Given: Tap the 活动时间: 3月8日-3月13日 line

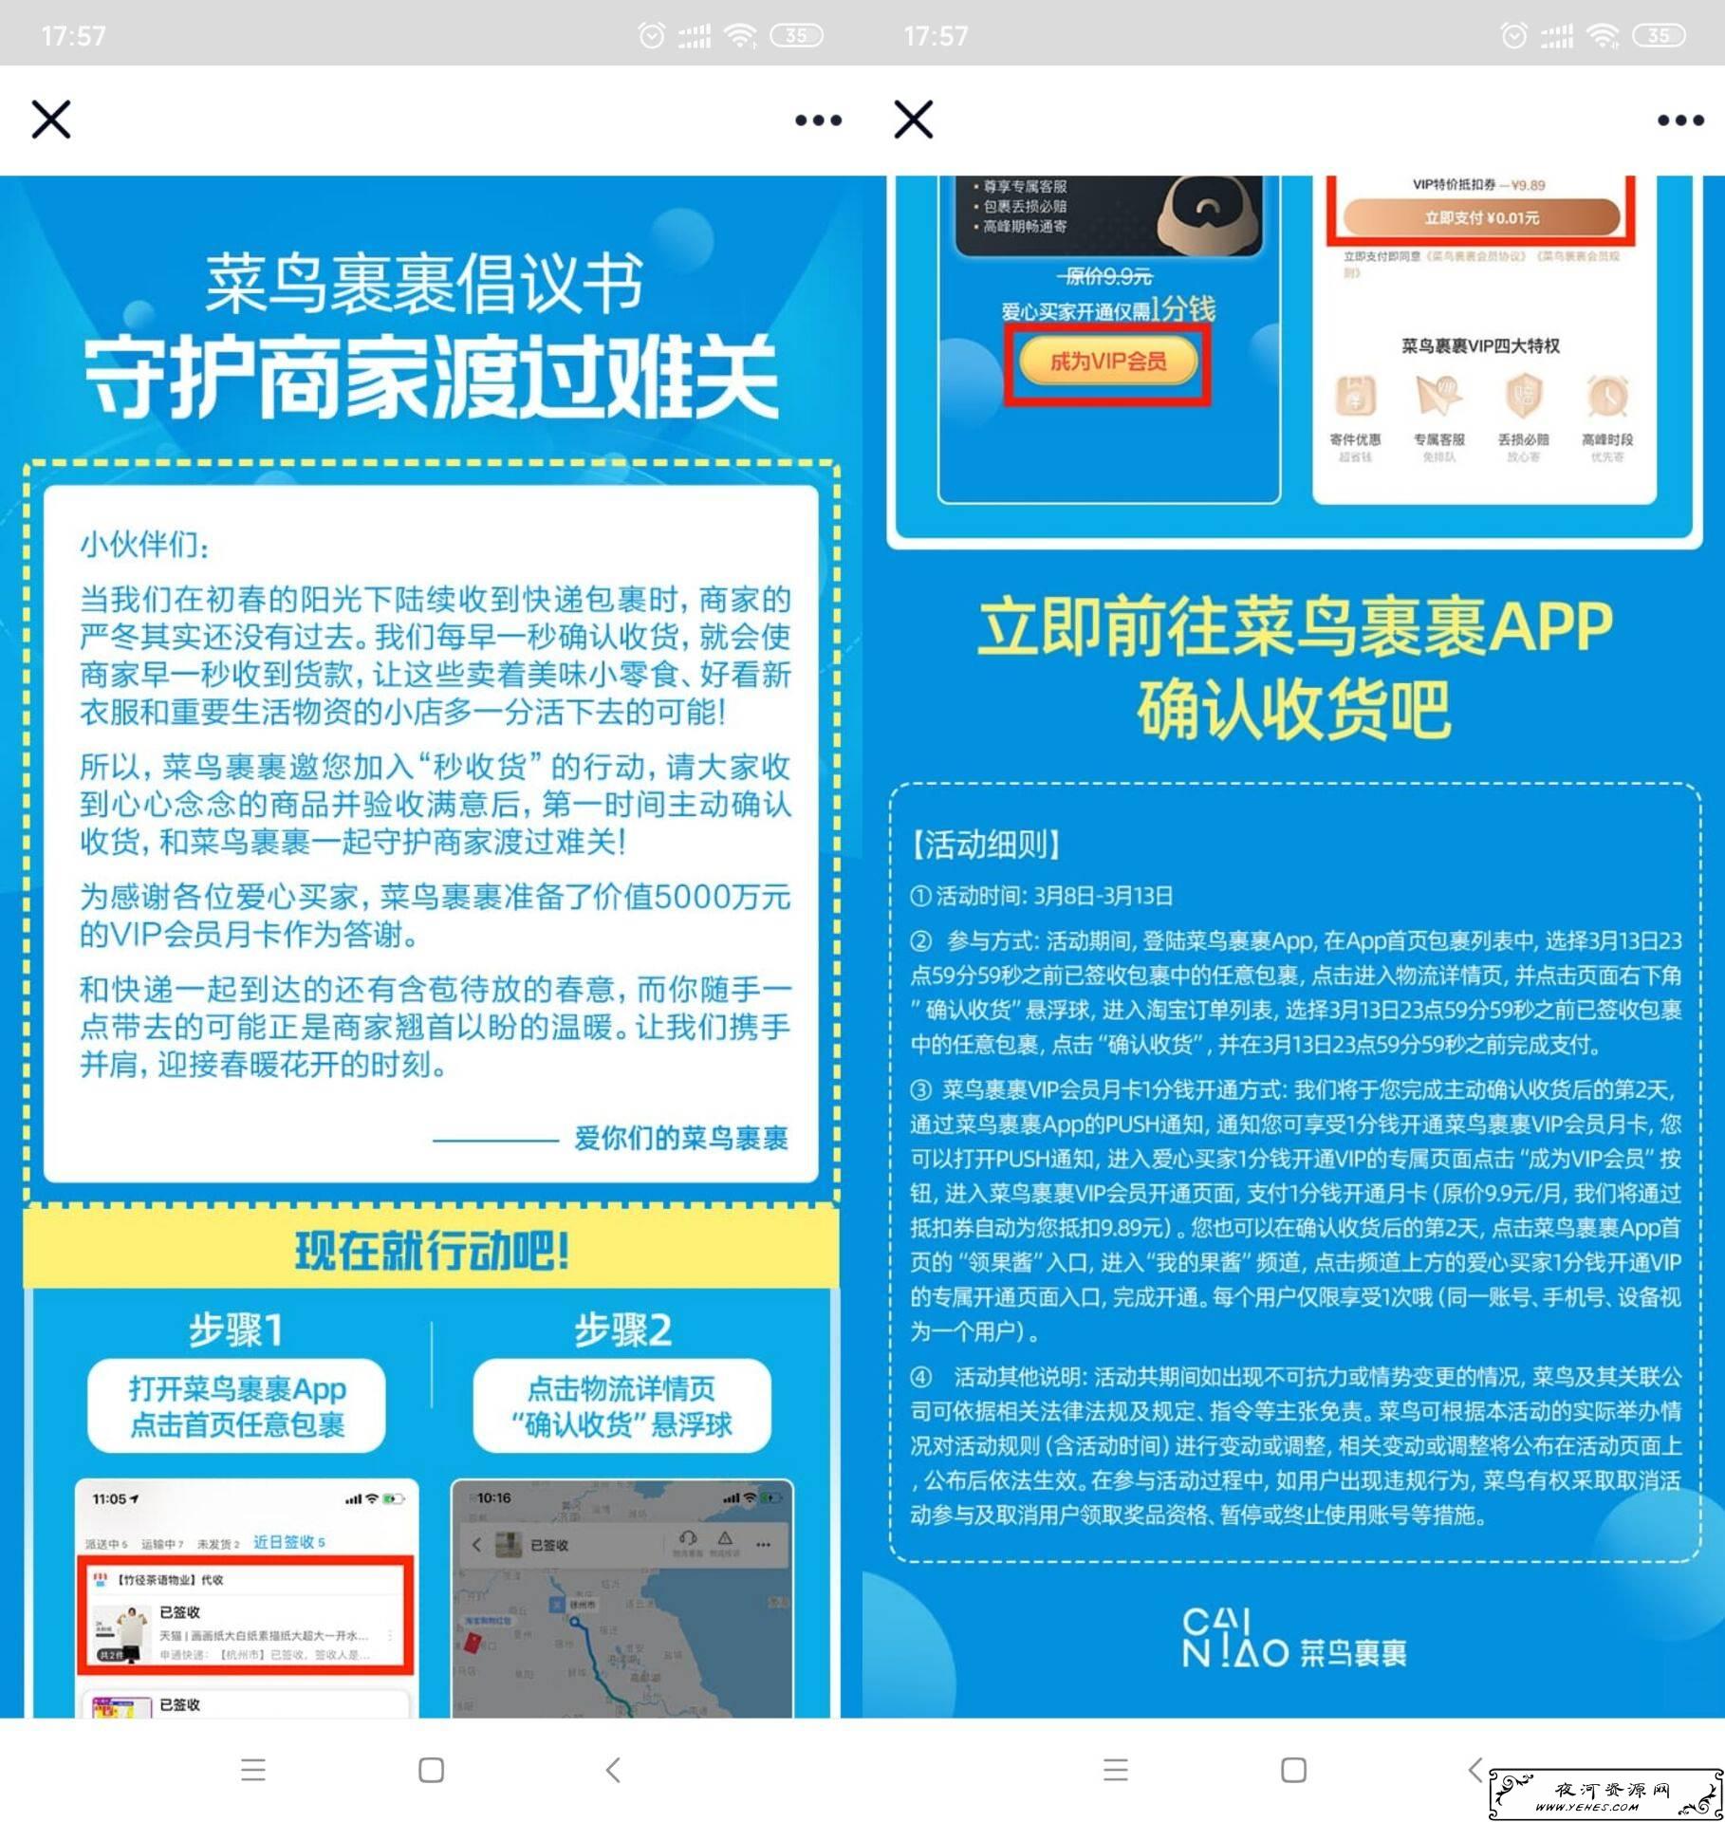Looking at the screenshot, I should pos(1042,896).
